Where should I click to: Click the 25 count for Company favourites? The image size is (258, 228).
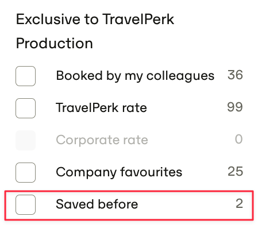click(236, 171)
